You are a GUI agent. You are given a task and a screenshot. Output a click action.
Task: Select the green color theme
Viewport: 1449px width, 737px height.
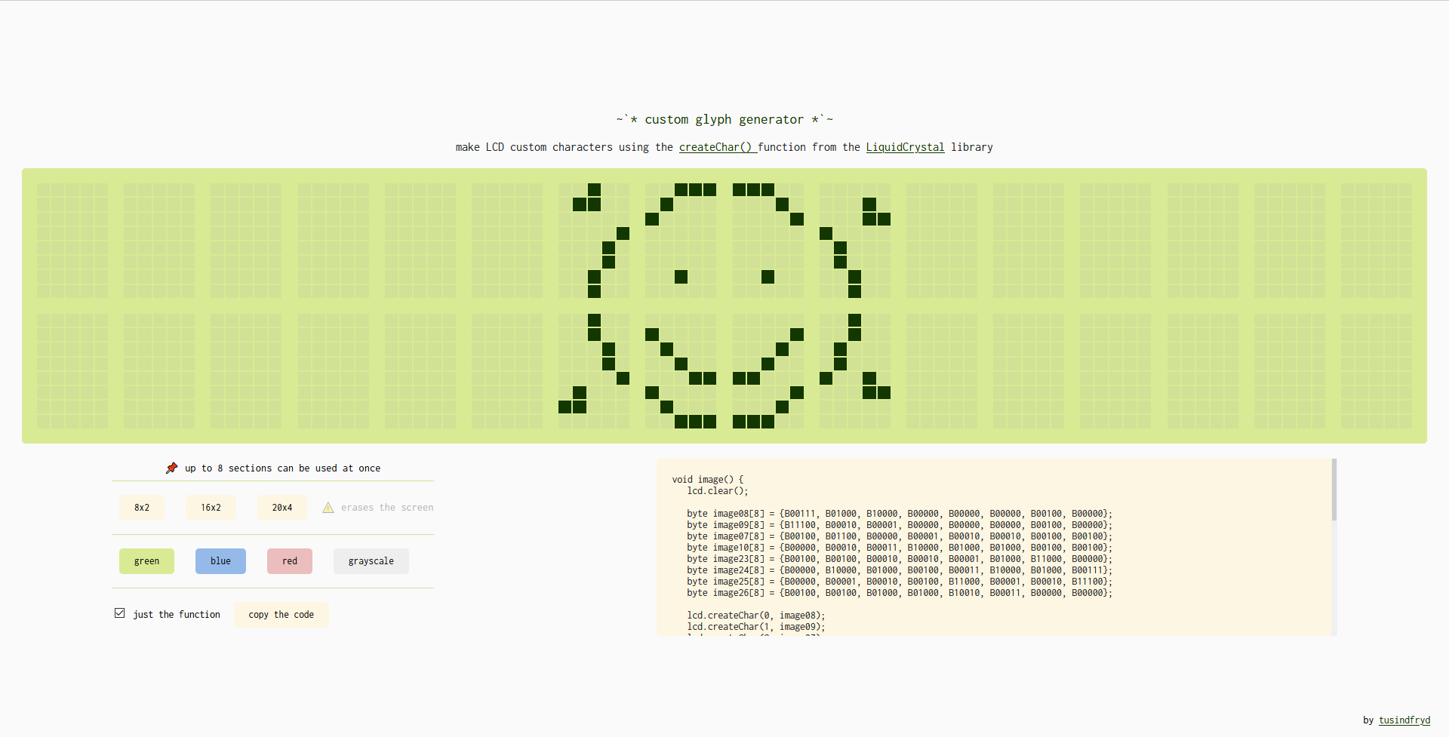click(x=146, y=561)
